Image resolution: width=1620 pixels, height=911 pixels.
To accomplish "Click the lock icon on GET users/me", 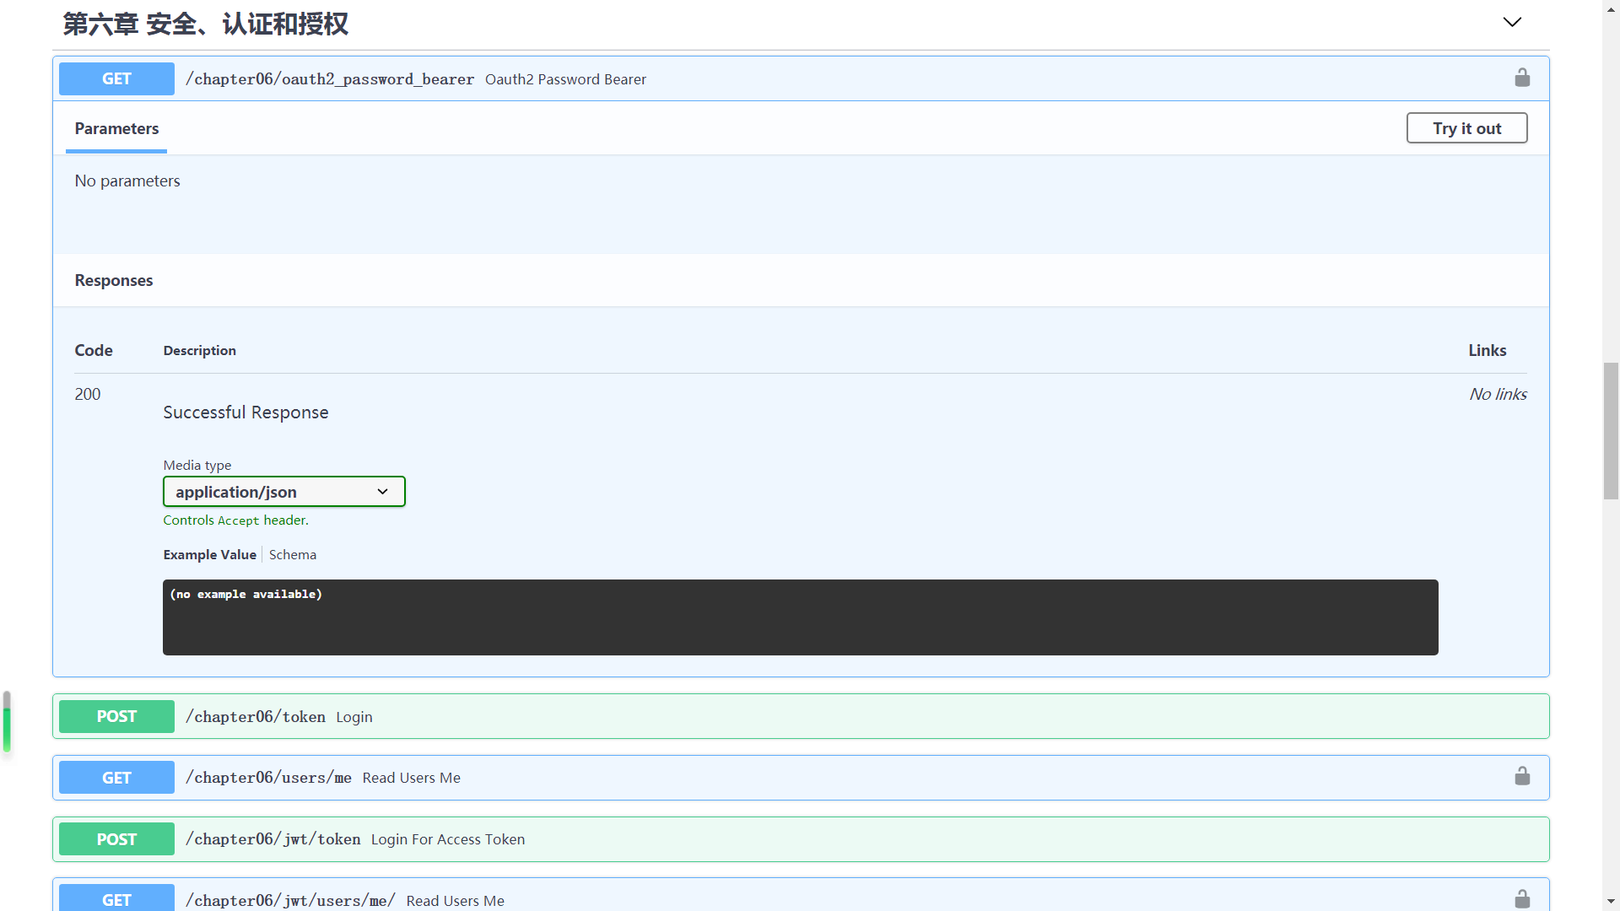I will [x=1523, y=776].
